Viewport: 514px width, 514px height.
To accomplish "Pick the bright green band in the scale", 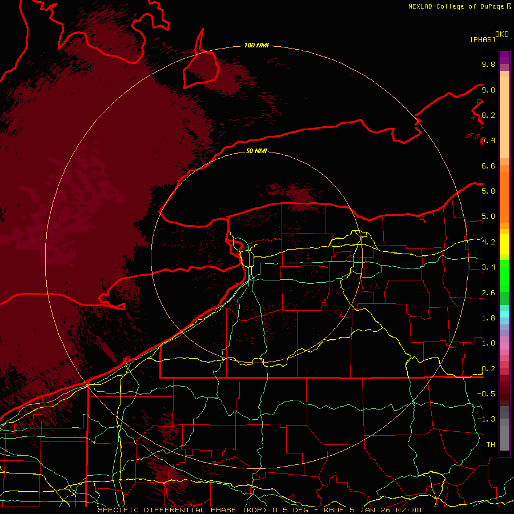I will (504, 275).
